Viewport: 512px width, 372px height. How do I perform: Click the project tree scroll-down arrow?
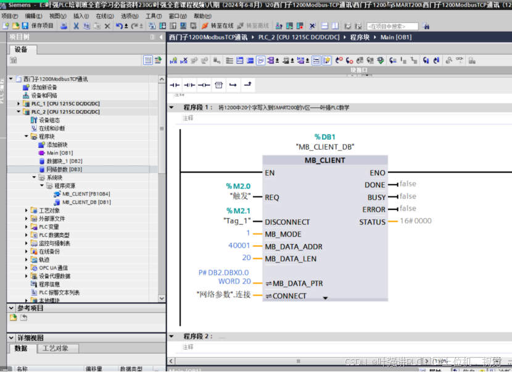tap(162, 298)
